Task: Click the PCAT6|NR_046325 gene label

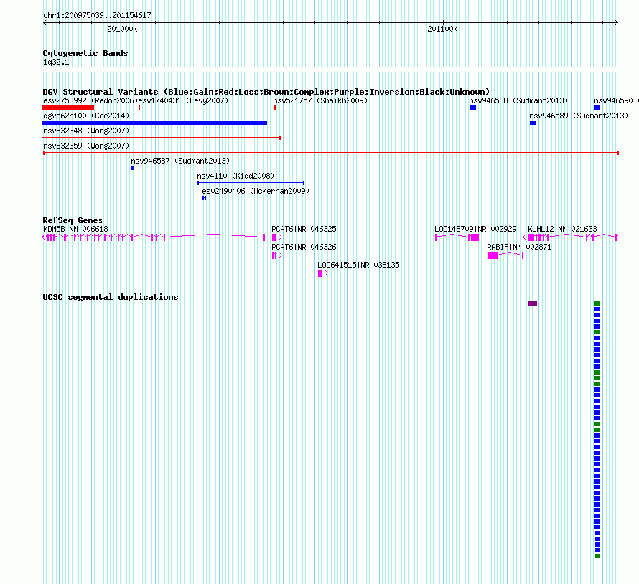Action: 304,229
